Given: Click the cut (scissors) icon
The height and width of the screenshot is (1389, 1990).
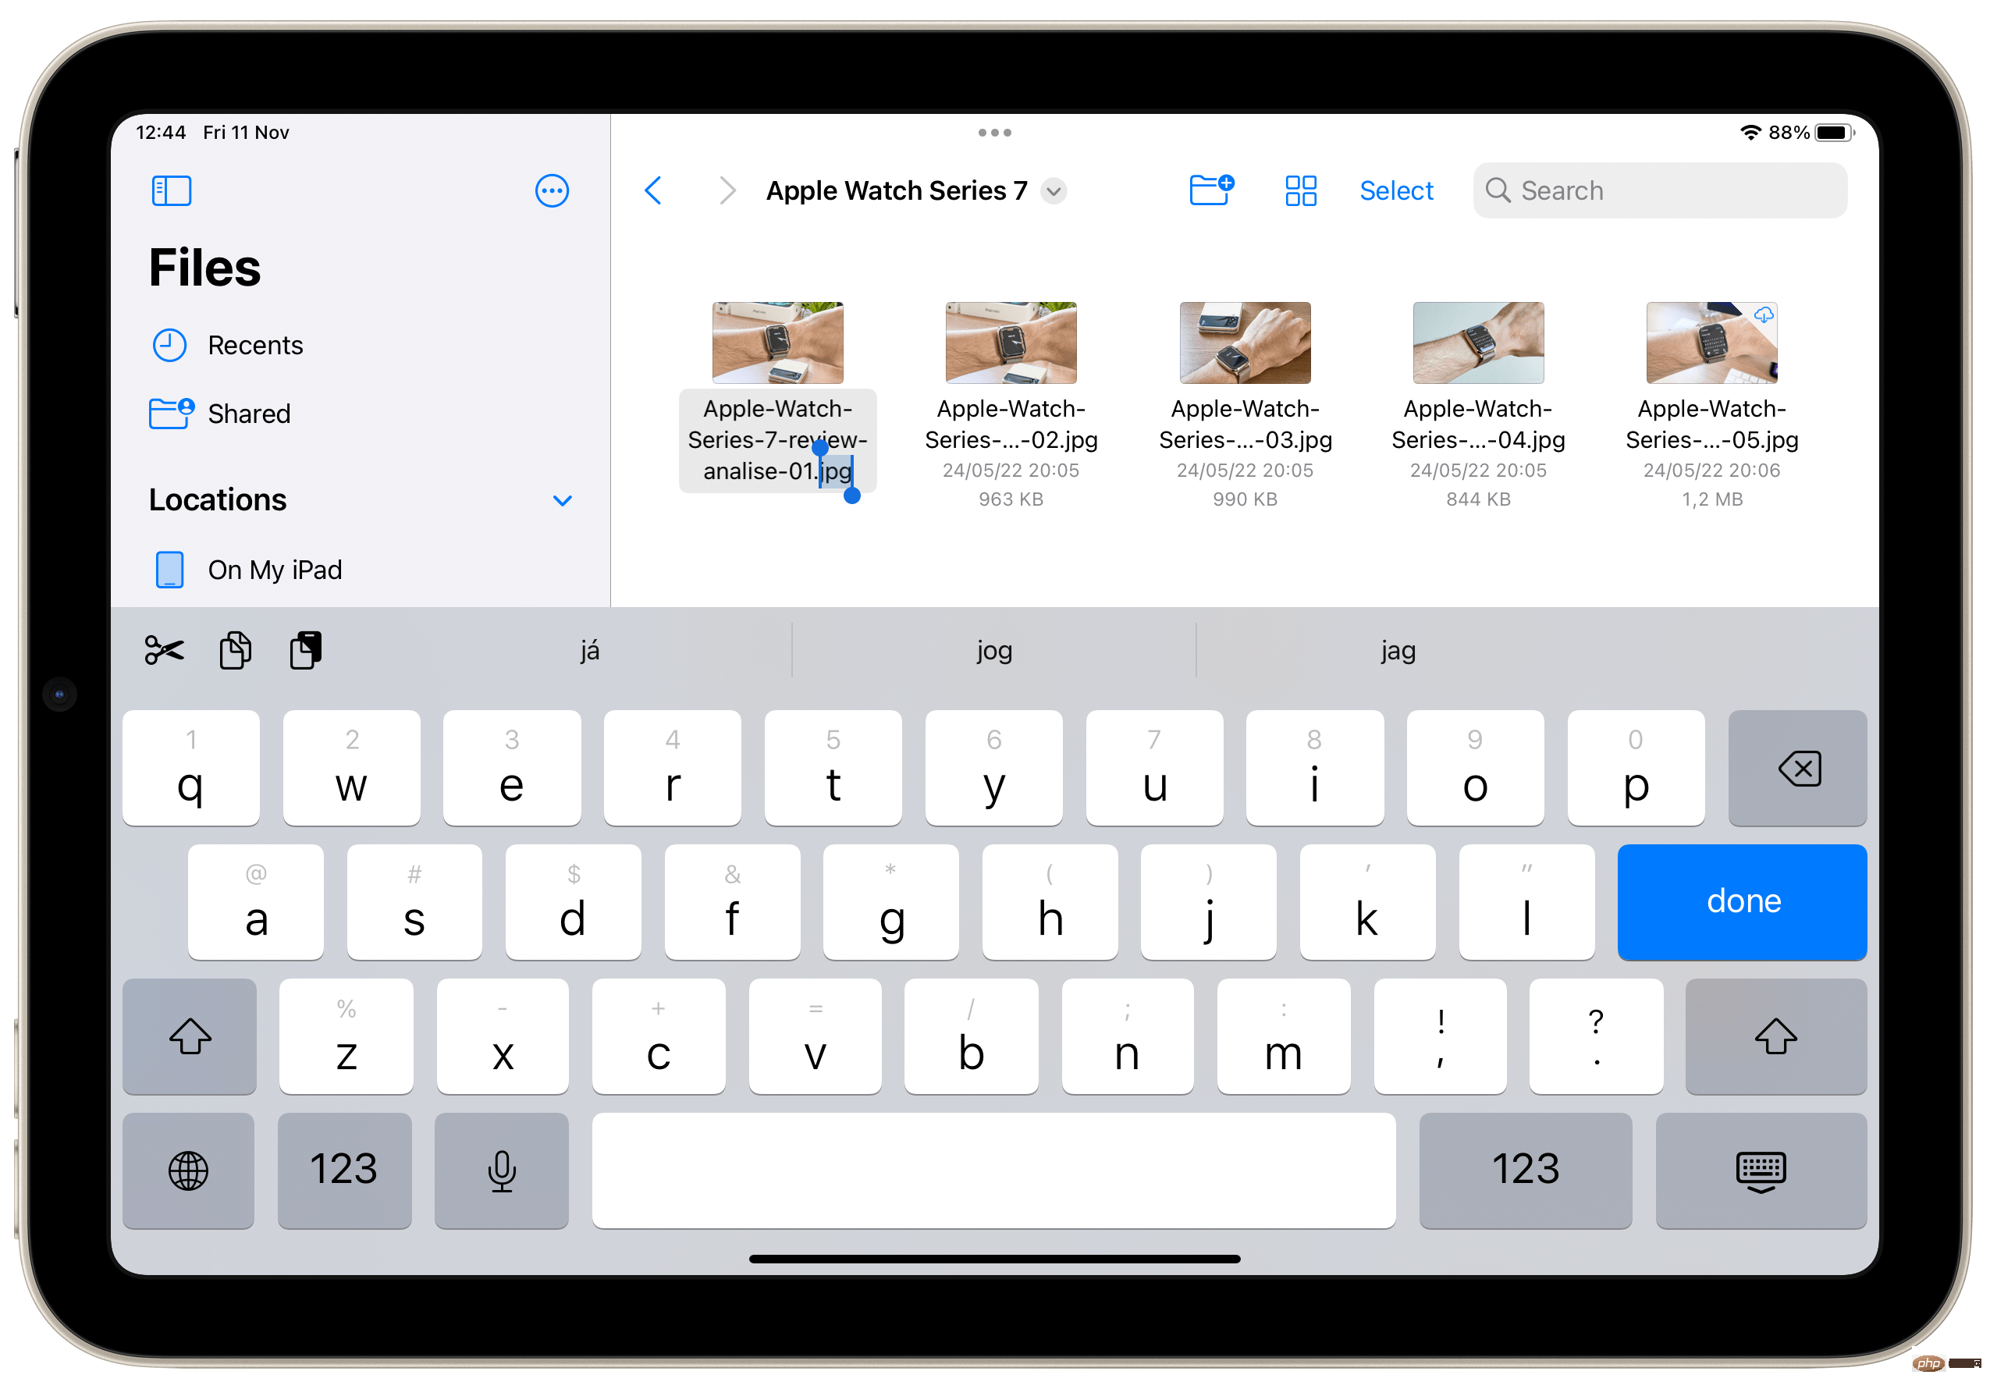Looking at the screenshot, I should 163,650.
